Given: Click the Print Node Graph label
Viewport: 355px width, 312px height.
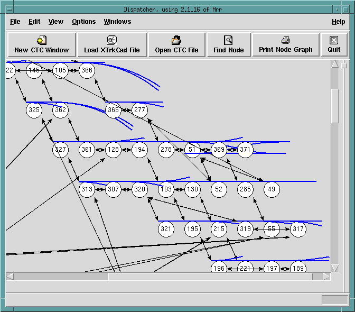Looking at the screenshot, I should 286,50.
